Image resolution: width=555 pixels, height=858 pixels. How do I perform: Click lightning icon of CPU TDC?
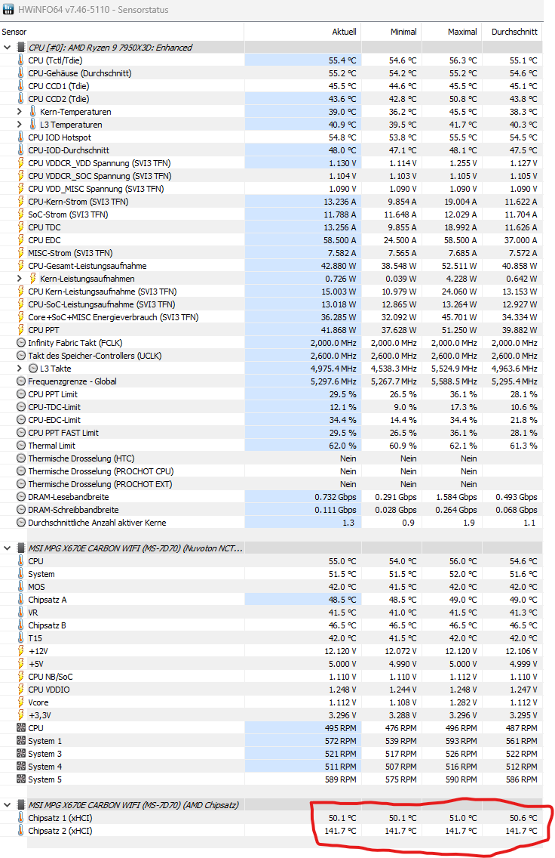tap(21, 227)
